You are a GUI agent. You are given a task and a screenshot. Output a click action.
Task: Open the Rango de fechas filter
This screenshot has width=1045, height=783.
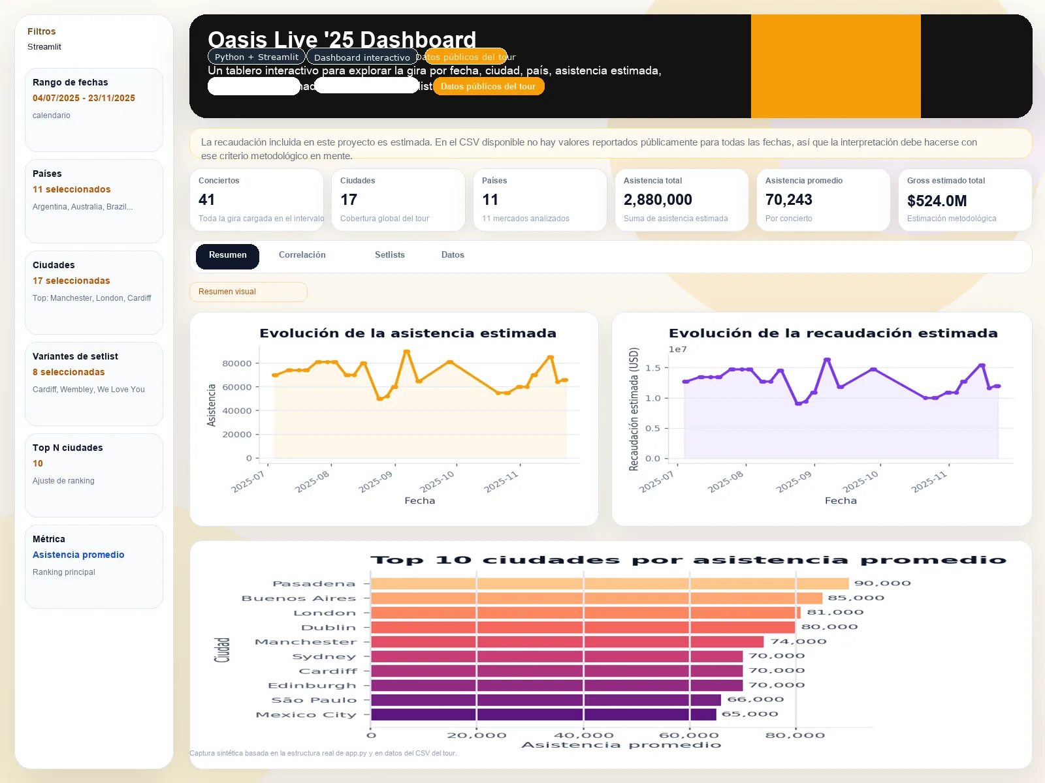pyautogui.click(x=94, y=110)
